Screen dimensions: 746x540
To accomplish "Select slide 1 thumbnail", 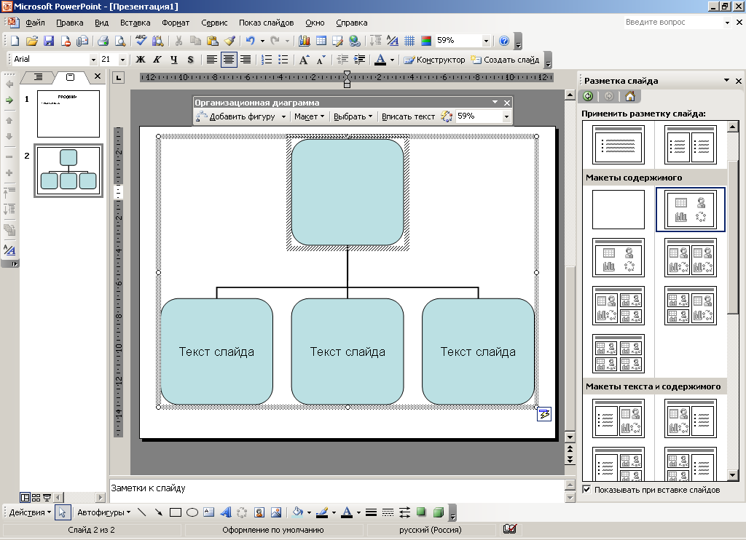I will click(x=68, y=114).
